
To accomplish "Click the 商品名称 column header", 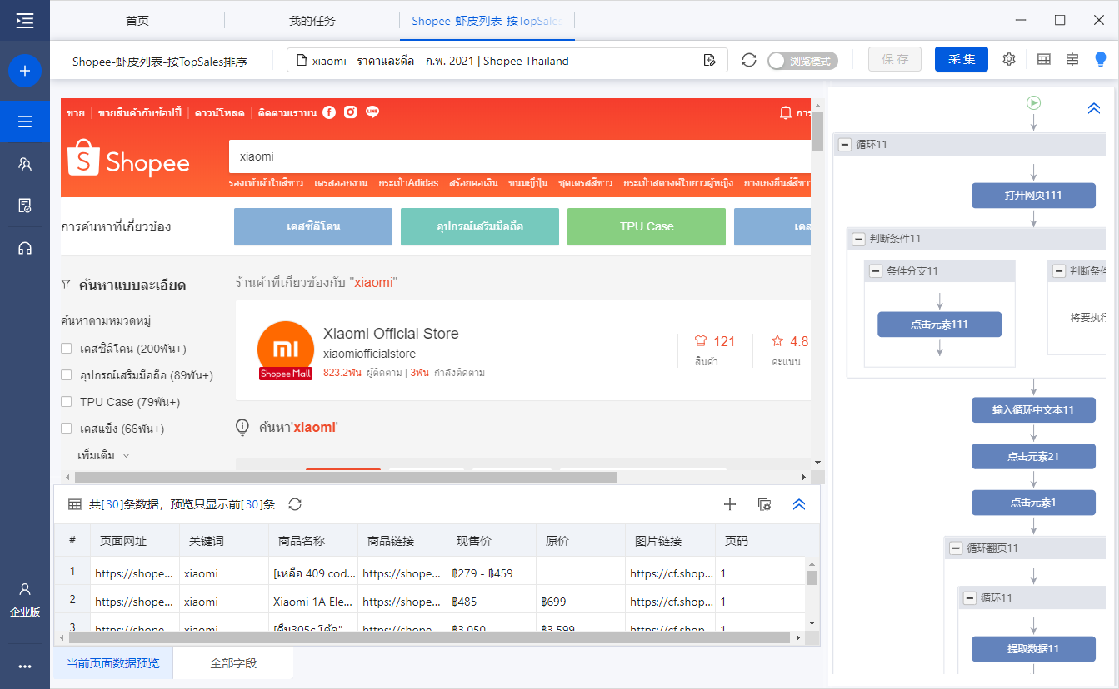I will 313,541.
